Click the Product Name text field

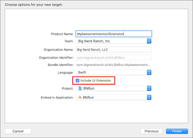tap(114, 34)
